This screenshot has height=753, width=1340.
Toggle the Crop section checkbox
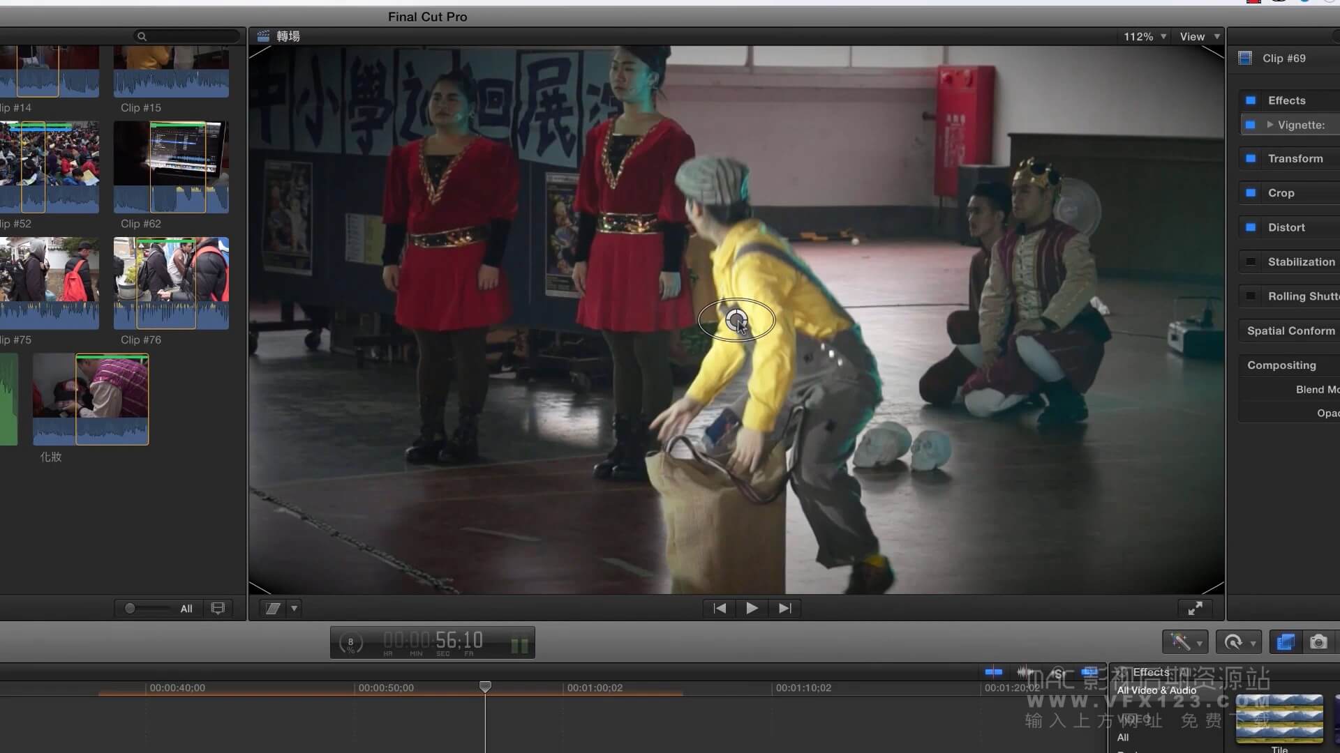(1251, 192)
